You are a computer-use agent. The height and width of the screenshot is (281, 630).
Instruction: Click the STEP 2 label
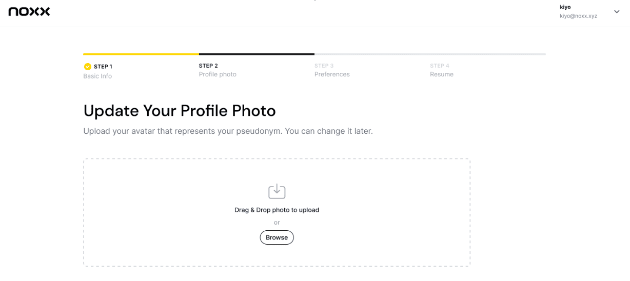click(x=208, y=66)
